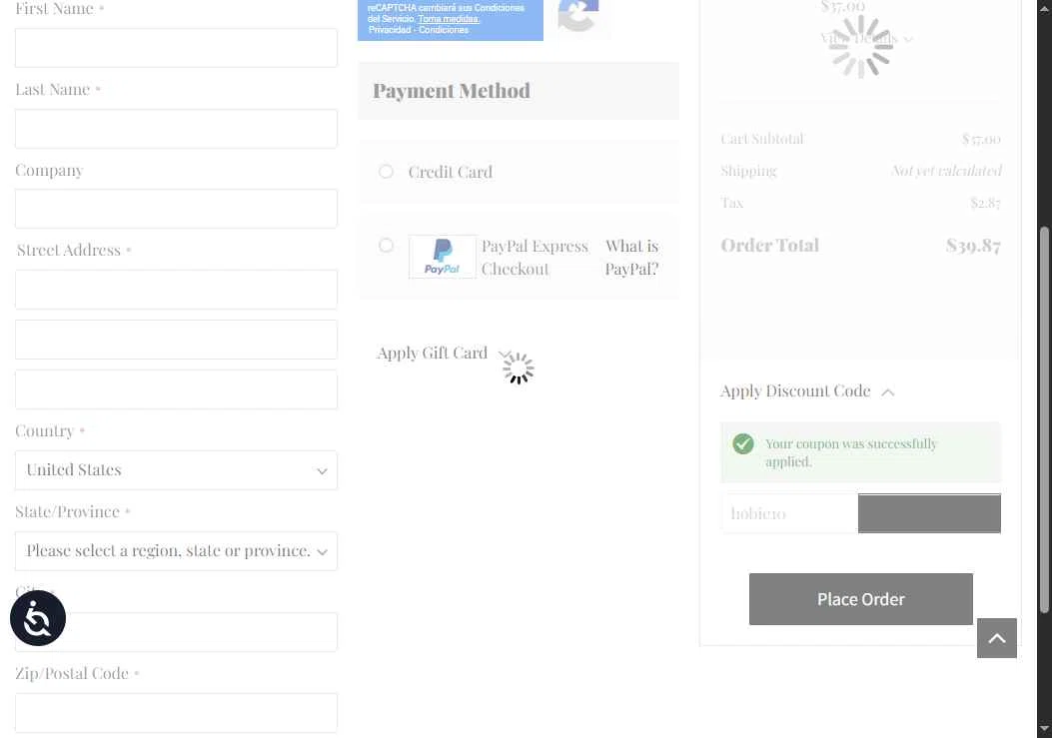Screen dimensions: 1052x738
Task: Click the Order Total amount $39.87
Action: pos(973,246)
